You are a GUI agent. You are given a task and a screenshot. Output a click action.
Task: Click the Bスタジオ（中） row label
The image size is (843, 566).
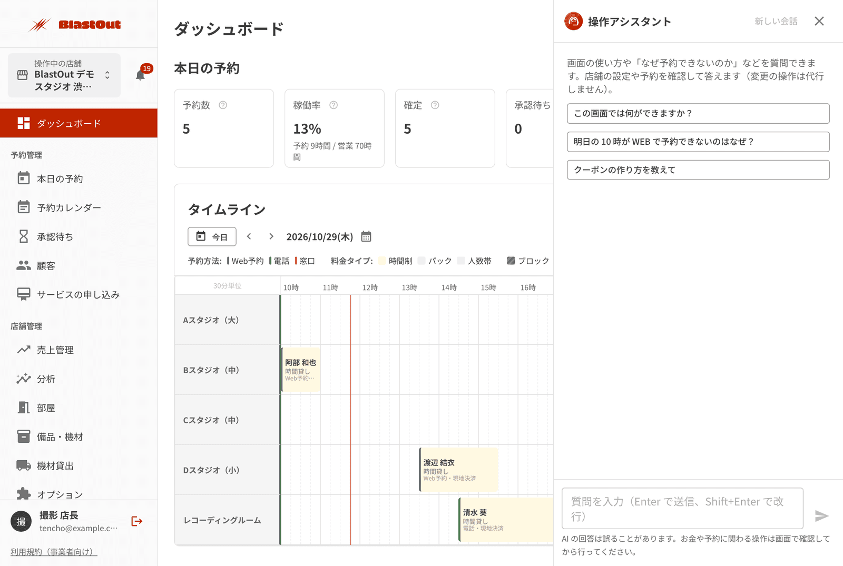(x=211, y=370)
